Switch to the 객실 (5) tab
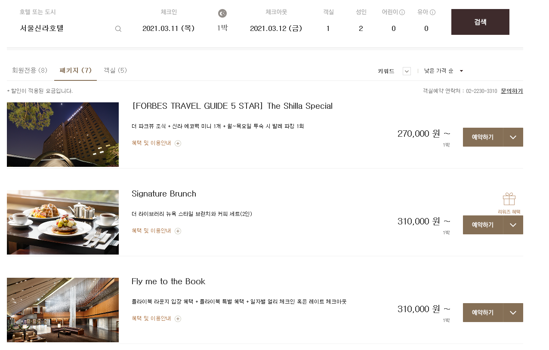Viewport: 549px width, 350px height. coord(115,70)
